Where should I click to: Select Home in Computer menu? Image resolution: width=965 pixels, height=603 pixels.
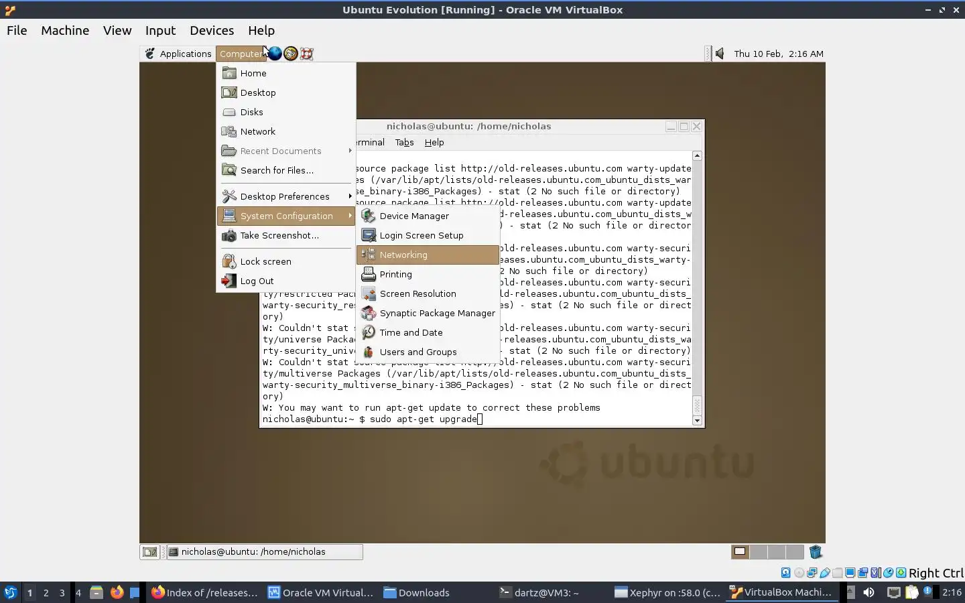coord(286,73)
